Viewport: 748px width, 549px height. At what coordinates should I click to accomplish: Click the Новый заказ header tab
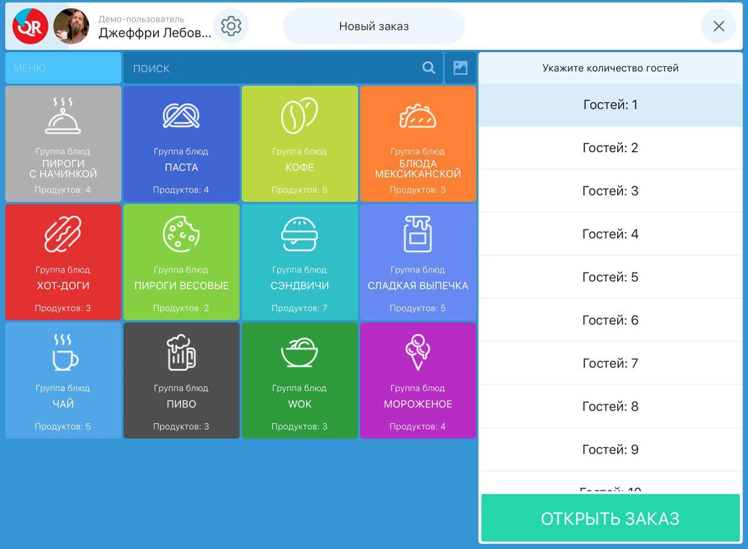[x=374, y=26]
